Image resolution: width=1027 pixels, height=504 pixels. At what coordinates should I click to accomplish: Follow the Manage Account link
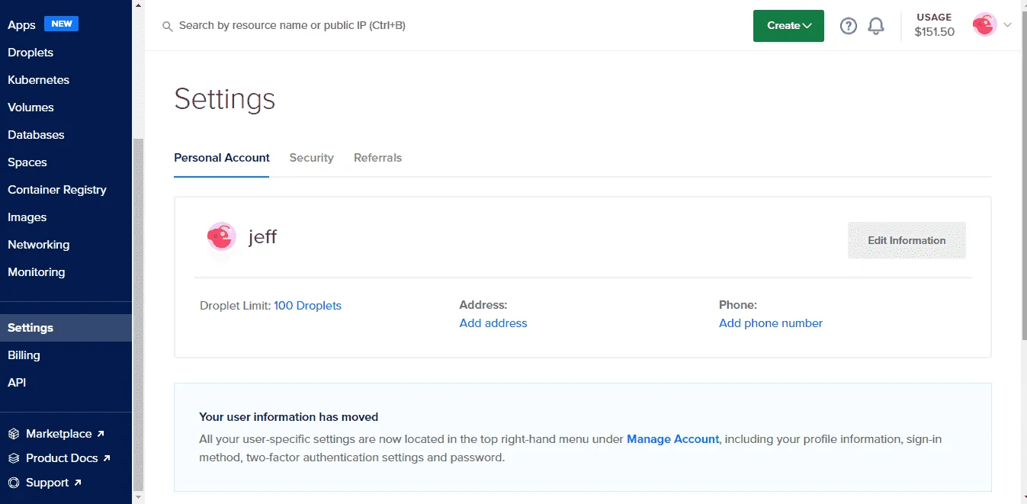(672, 439)
